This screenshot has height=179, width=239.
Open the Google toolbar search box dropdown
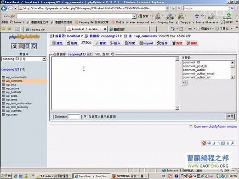pyautogui.click(x=134, y=16)
